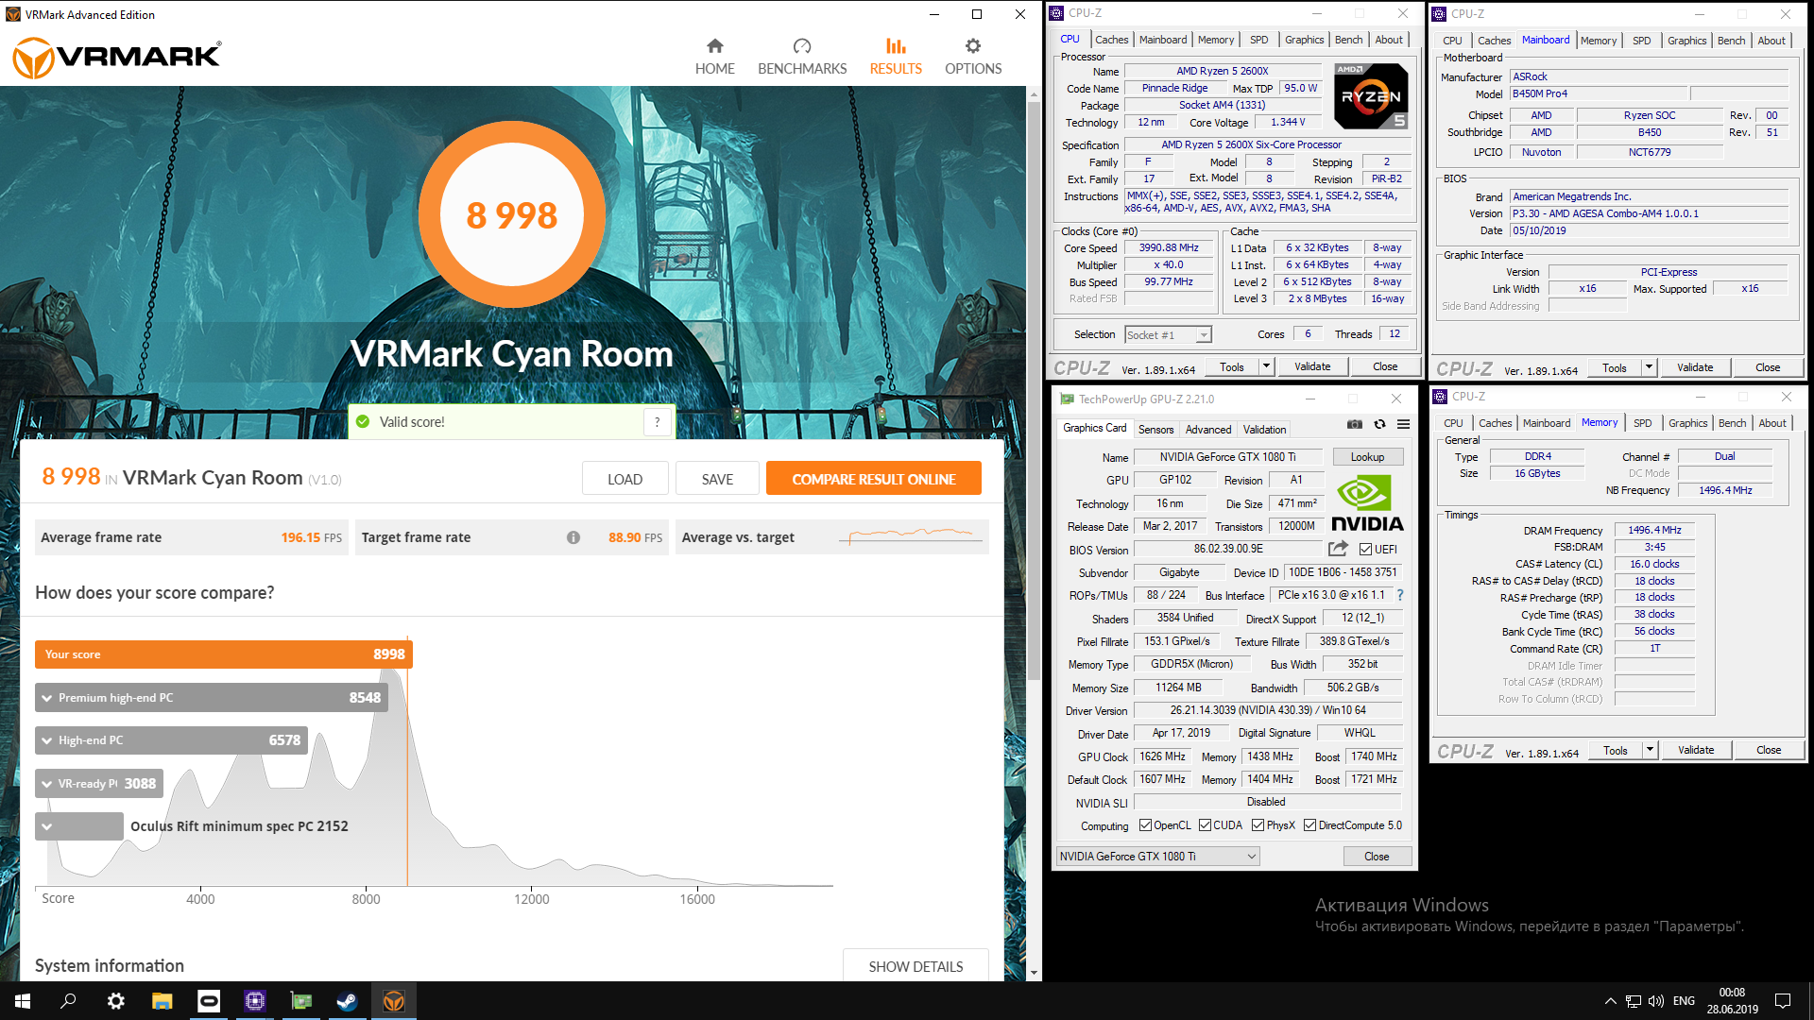Switch to Caches tab in CPU-Z CPU window
The image size is (1814, 1020).
(1111, 40)
